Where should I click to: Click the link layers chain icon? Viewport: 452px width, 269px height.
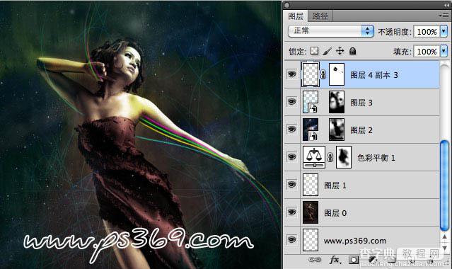(x=315, y=260)
